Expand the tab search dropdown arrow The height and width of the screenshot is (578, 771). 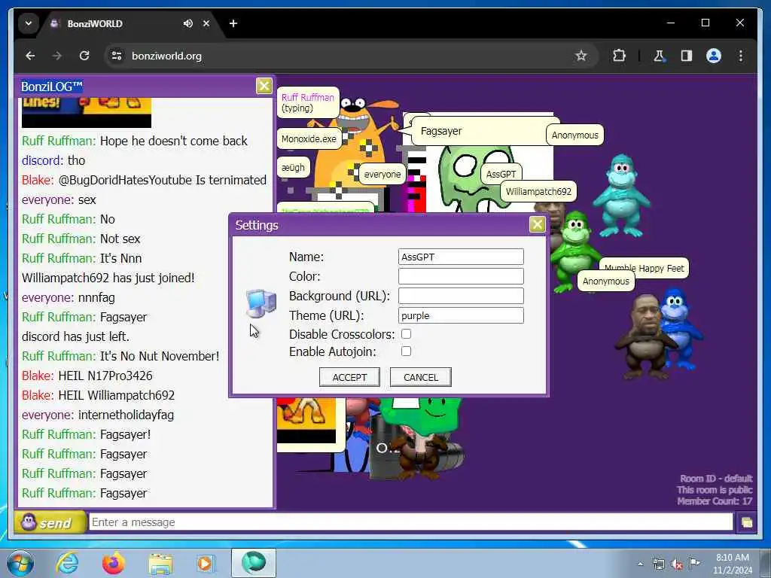(x=29, y=23)
